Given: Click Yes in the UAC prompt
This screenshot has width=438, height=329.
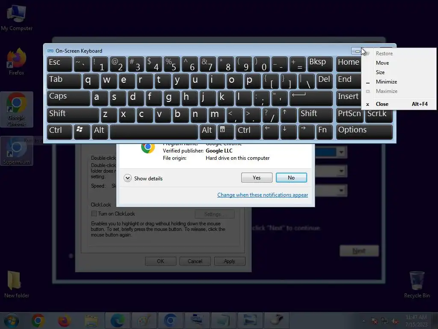Looking at the screenshot, I should [257, 178].
